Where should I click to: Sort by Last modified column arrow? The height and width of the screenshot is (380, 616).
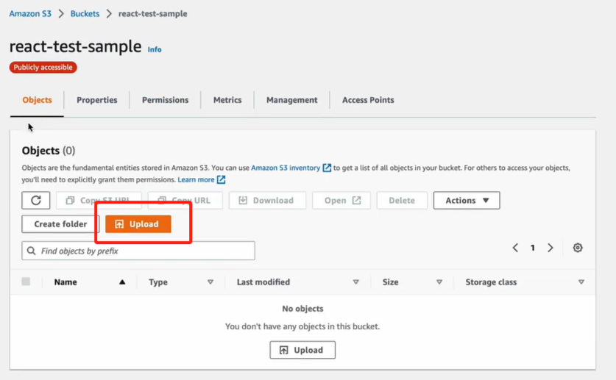coord(356,282)
